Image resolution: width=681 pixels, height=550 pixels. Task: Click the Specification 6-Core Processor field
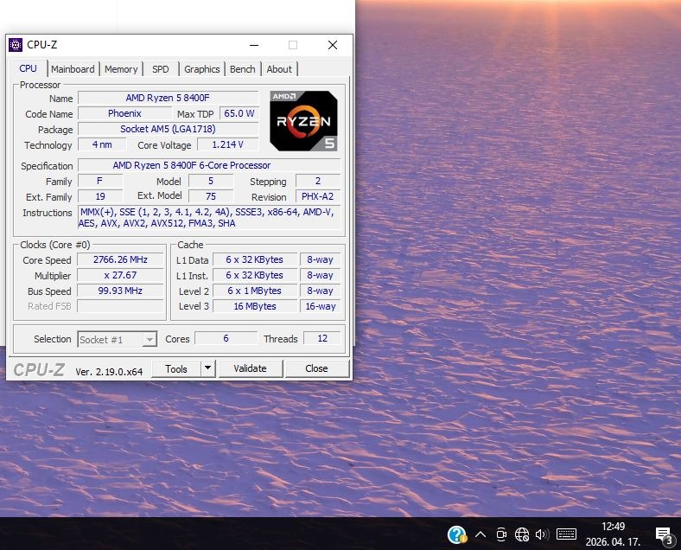click(x=209, y=165)
